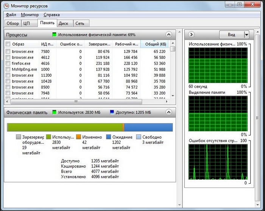Switch to the 'Диск' tab
The width and height of the screenshot is (265, 211).
click(63, 23)
